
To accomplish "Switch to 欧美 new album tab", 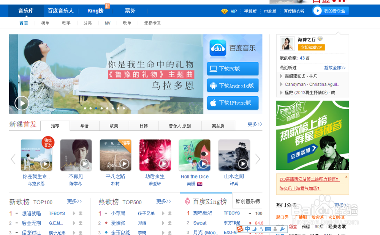I will pos(114,126).
